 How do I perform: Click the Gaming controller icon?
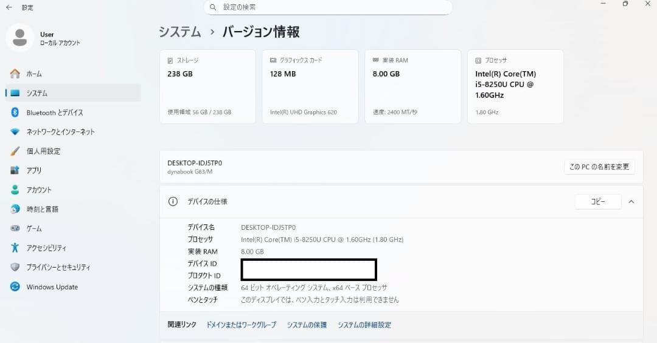click(x=15, y=228)
